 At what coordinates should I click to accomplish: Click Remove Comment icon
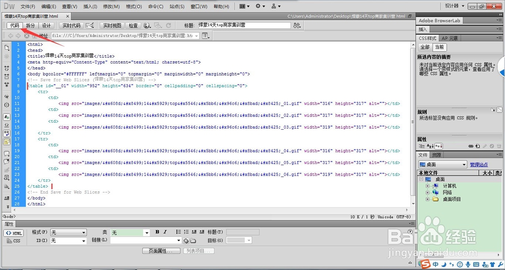(7, 161)
